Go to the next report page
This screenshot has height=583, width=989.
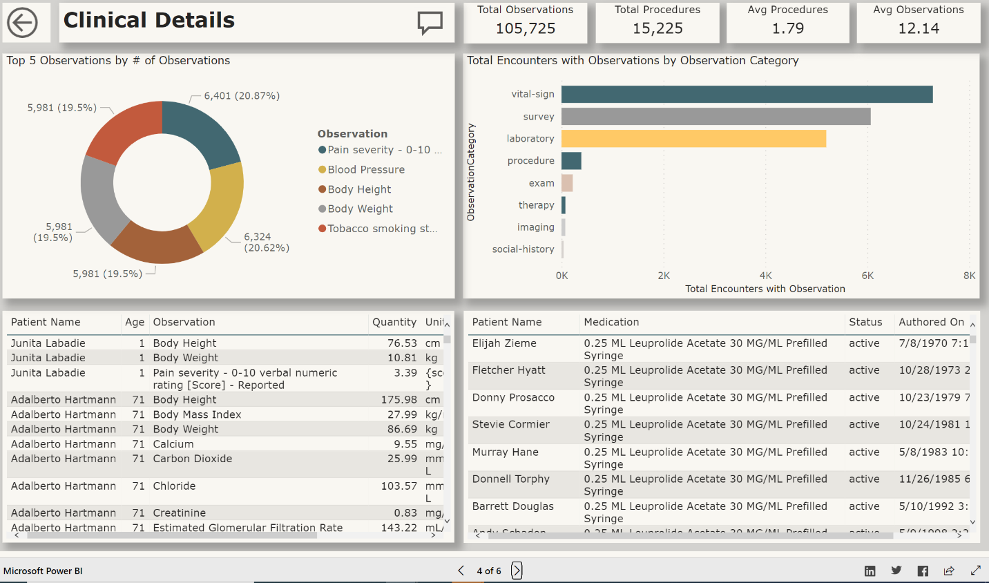pos(517,571)
